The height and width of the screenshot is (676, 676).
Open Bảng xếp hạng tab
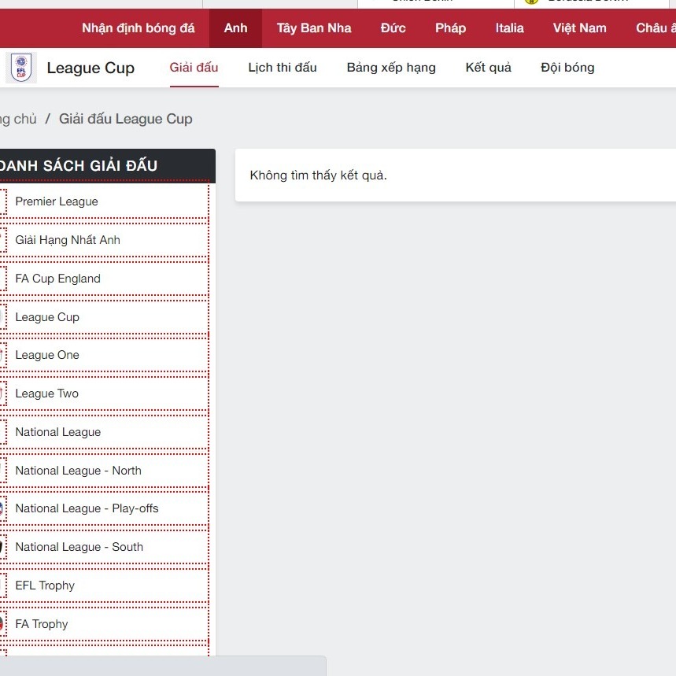(x=391, y=68)
